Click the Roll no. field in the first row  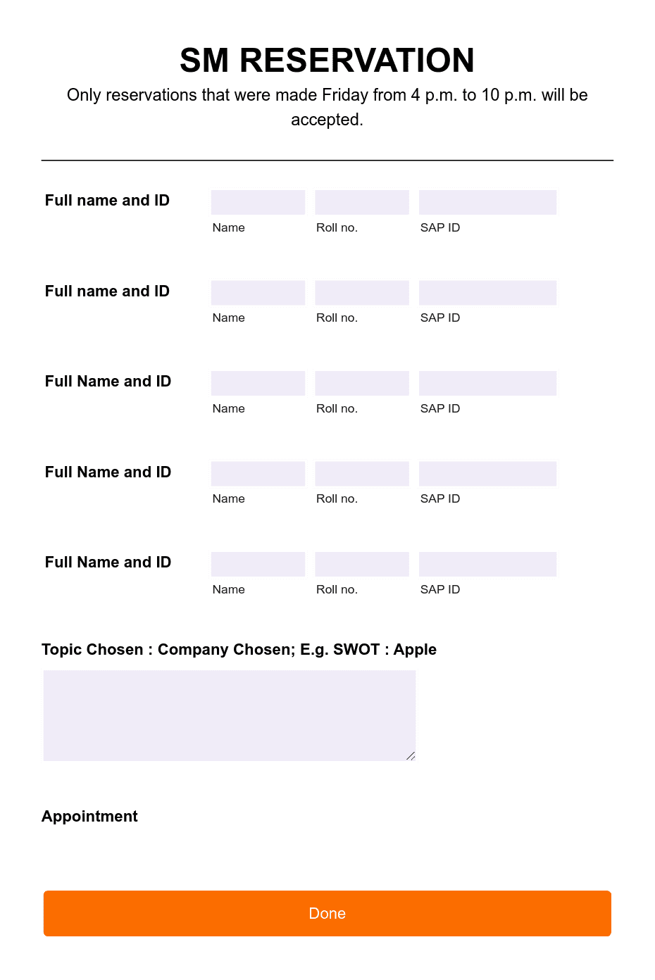(x=362, y=202)
